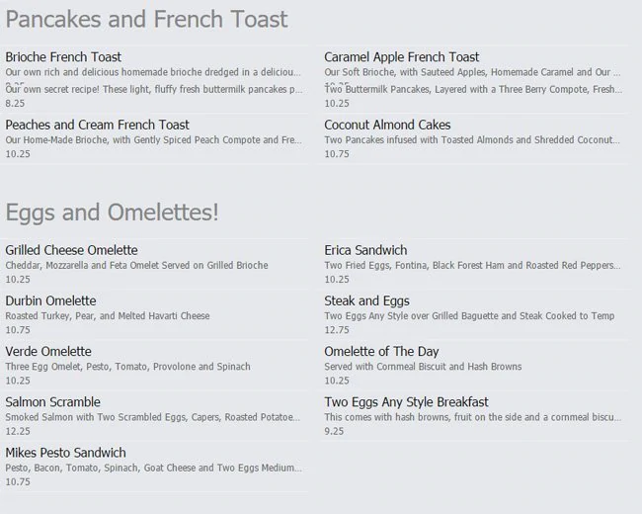Choose the Coconut Almond Cakes item
The image size is (642, 514).
(387, 125)
